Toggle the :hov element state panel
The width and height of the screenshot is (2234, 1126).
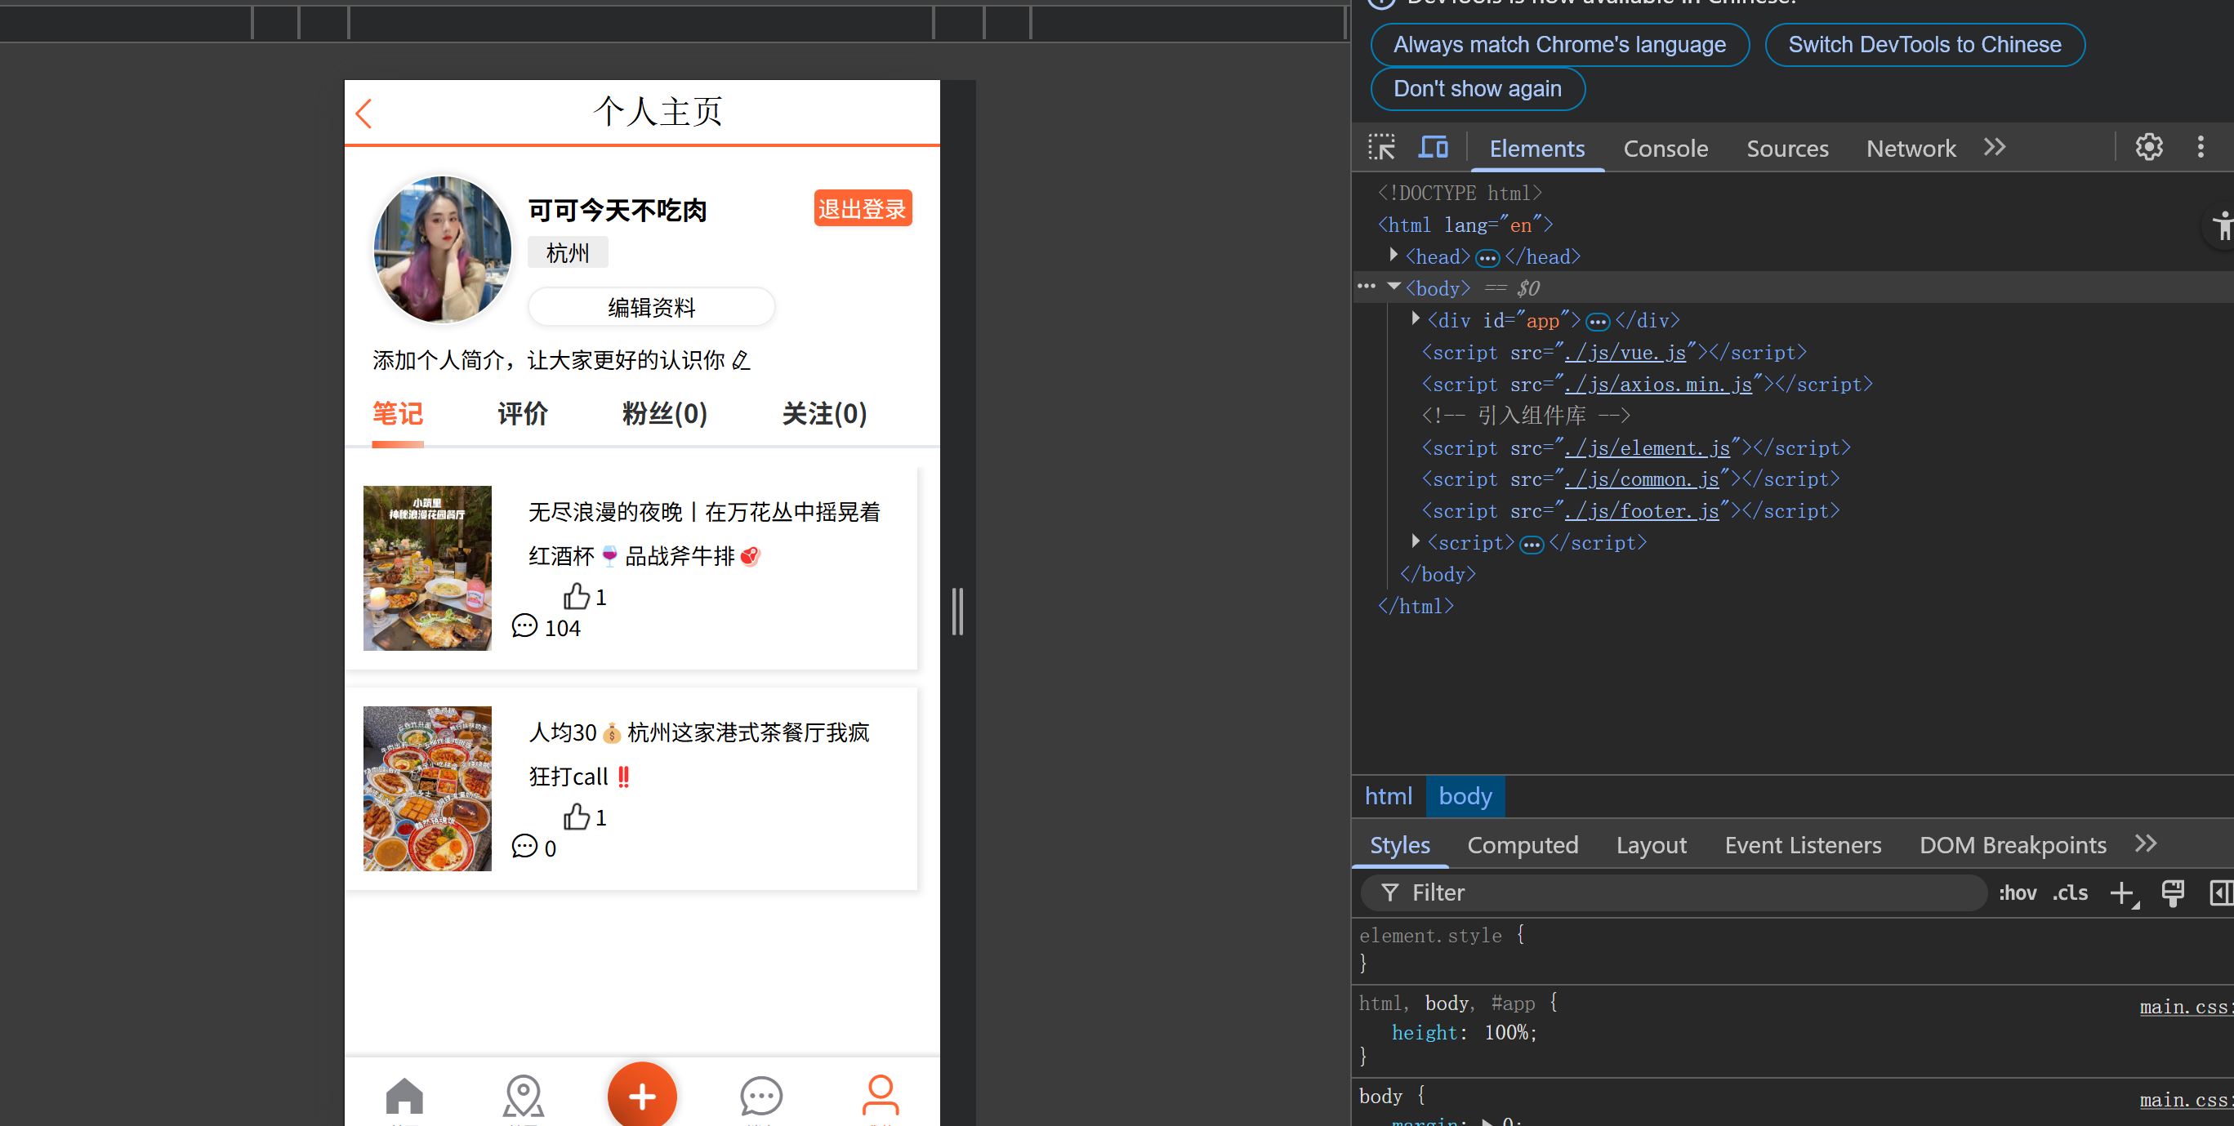pyautogui.click(x=2018, y=892)
